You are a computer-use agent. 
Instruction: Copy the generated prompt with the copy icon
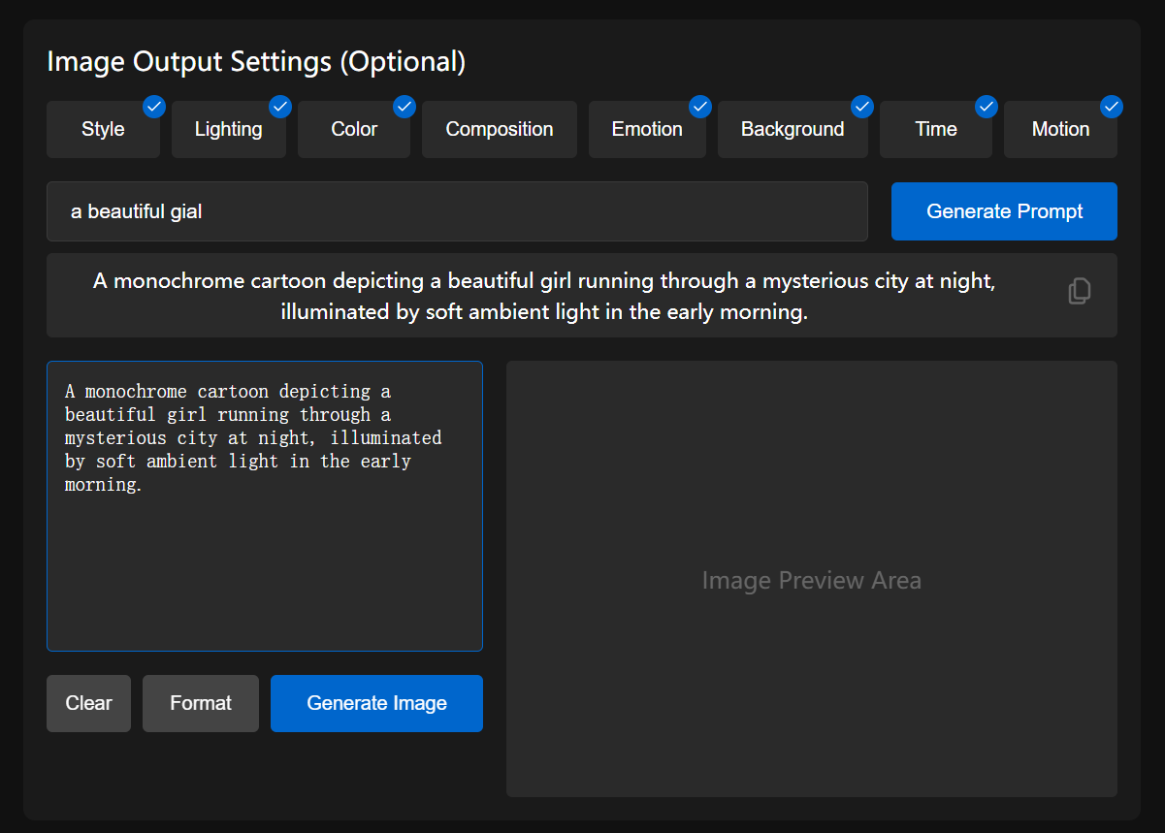pos(1080,291)
